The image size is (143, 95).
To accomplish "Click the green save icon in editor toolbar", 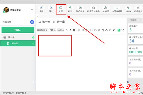I will coord(119,30).
